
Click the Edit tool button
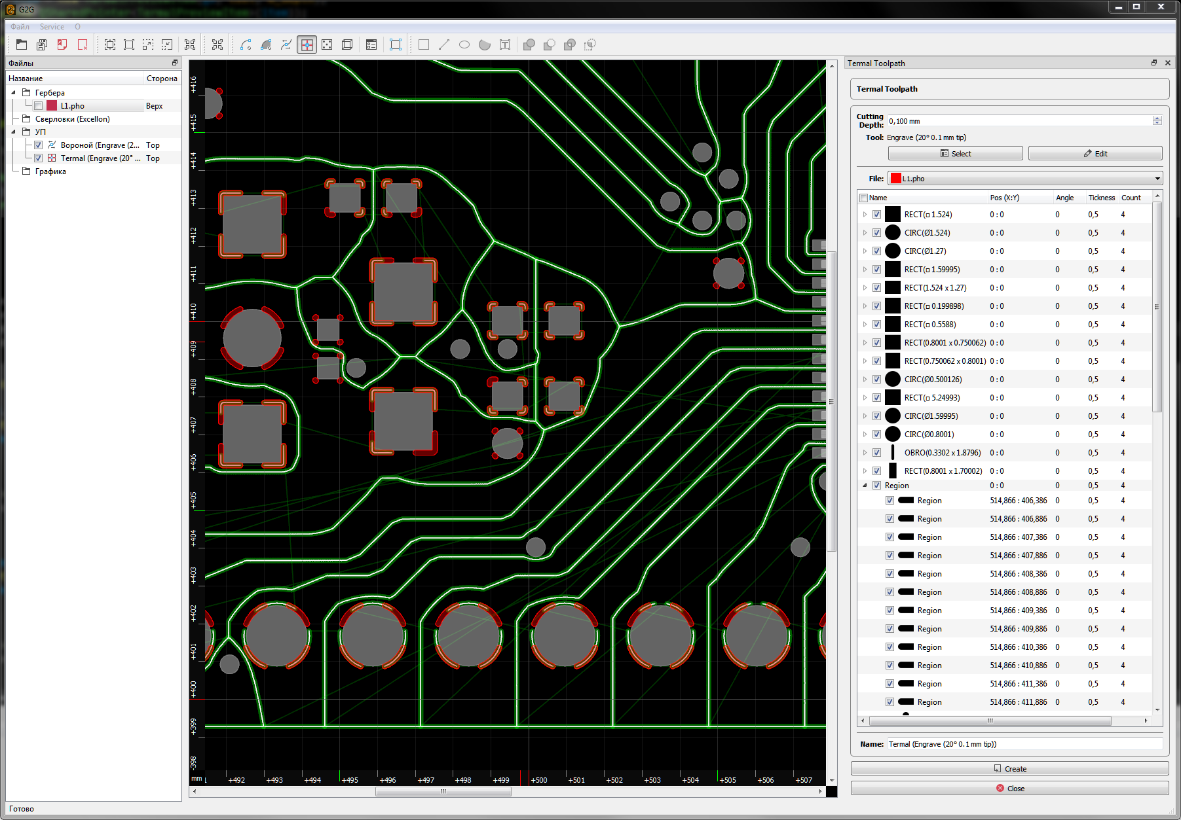[x=1095, y=154]
